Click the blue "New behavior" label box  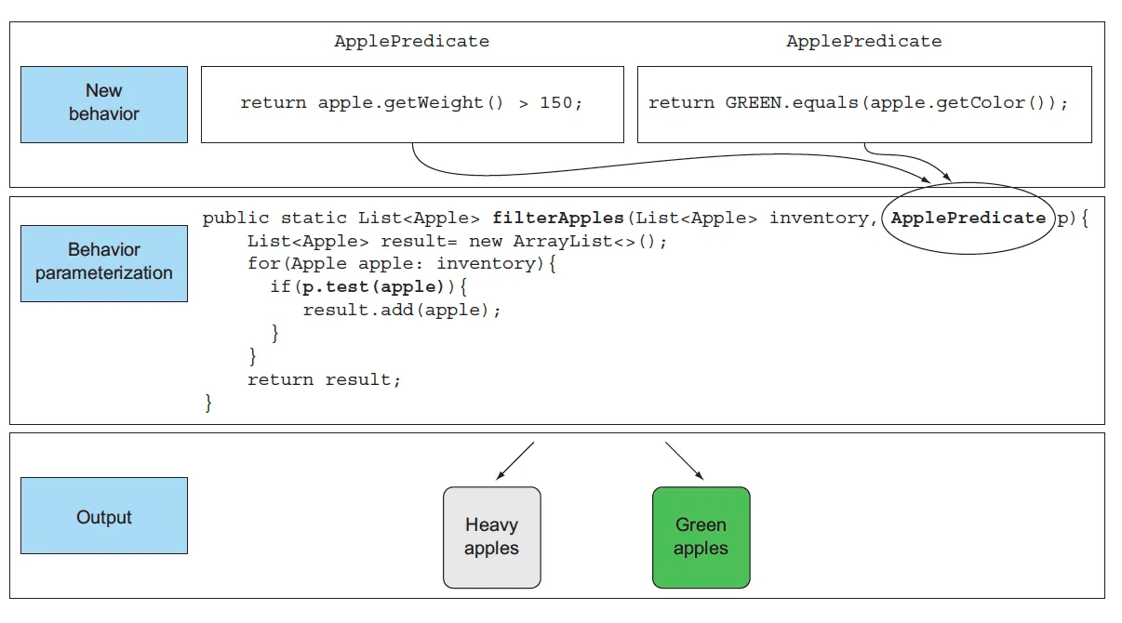click(103, 103)
